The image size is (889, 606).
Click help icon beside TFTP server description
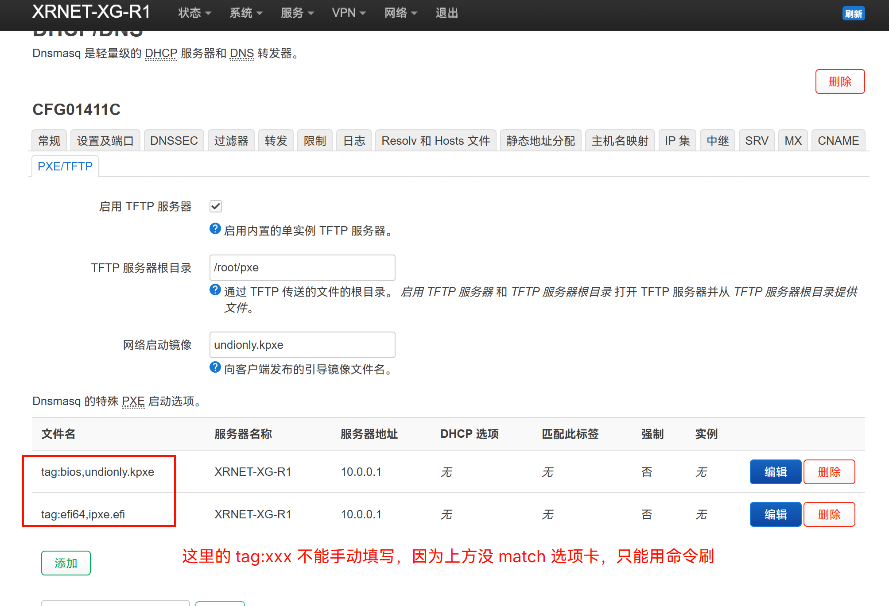[215, 229]
